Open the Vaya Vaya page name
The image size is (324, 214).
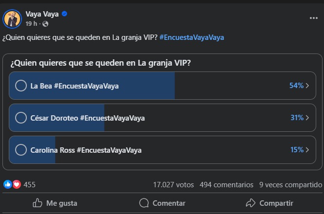tap(42, 14)
